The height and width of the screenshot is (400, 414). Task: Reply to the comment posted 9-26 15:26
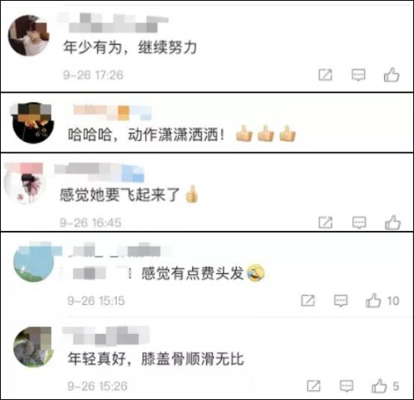tap(347, 386)
